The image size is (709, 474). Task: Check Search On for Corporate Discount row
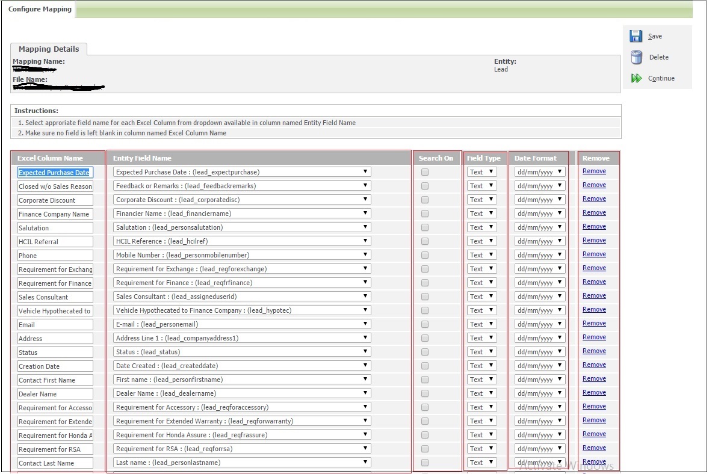point(424,200)
